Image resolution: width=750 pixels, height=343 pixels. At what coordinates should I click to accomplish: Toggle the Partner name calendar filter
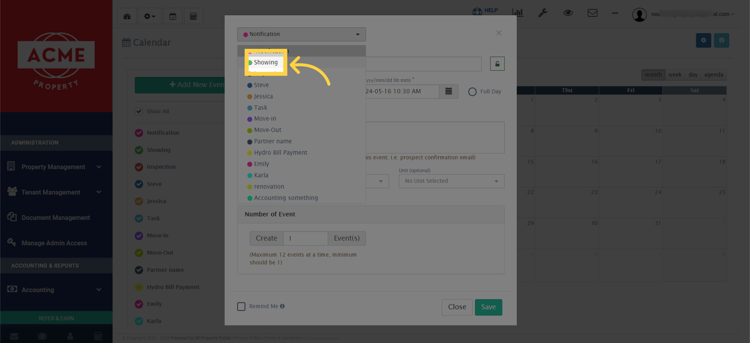click(x=139, y=270)
